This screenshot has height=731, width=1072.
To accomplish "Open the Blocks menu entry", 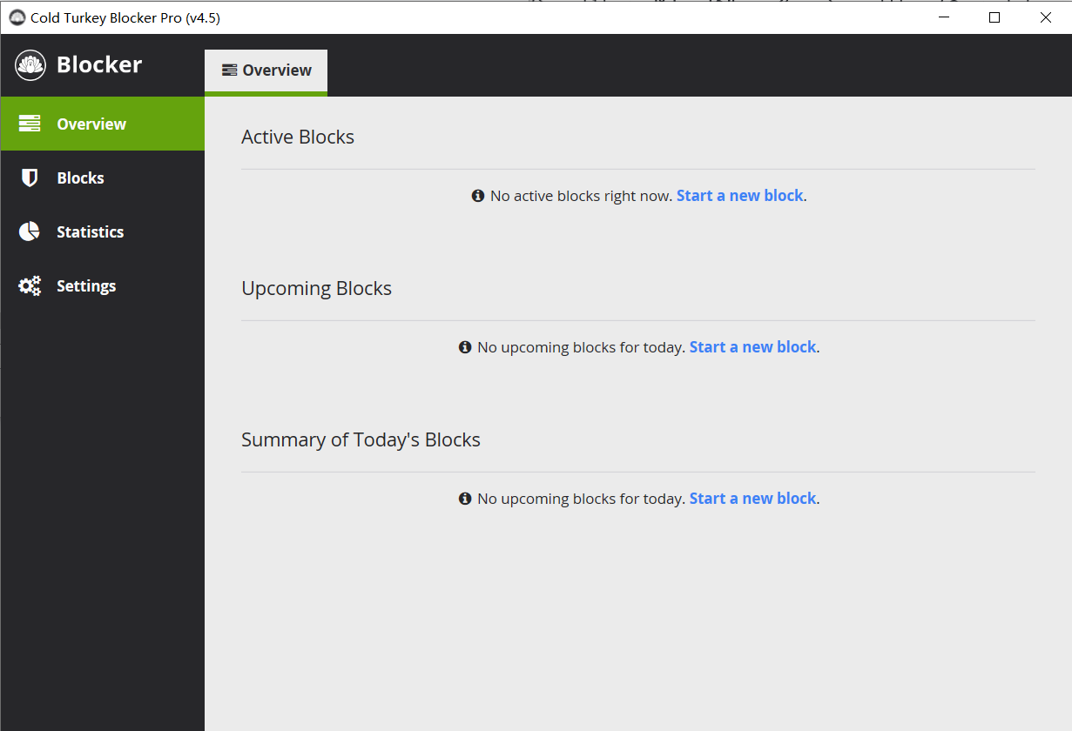I will [80, 178].
